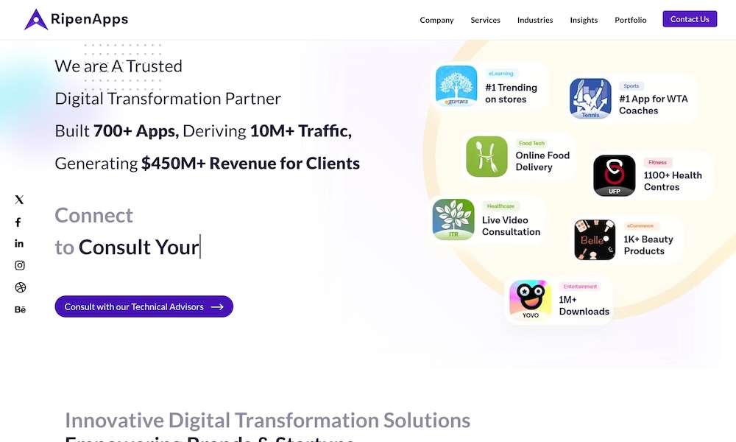Click the green Food Tech app icon
Screen dimensions: 736x442
486,156
